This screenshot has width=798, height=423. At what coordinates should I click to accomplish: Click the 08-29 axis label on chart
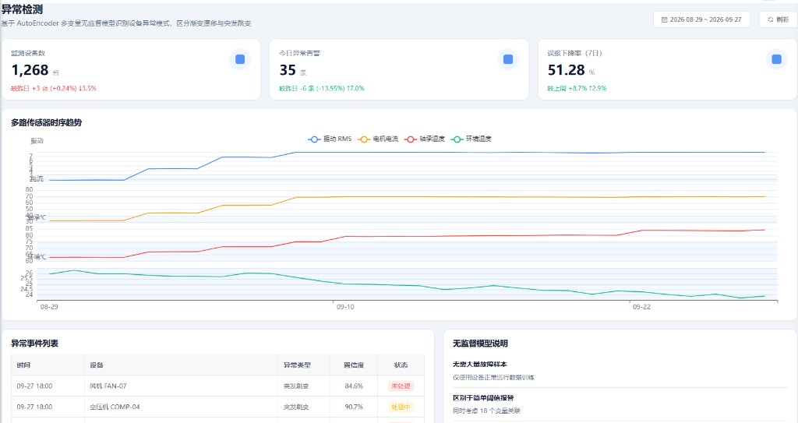[49, 307]
